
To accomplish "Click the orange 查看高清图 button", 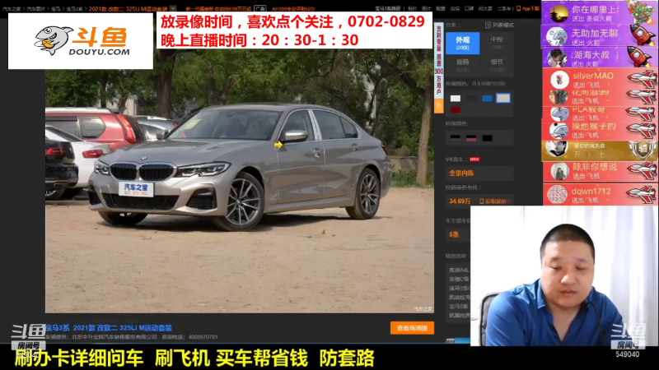I will (x=412, y=328).
